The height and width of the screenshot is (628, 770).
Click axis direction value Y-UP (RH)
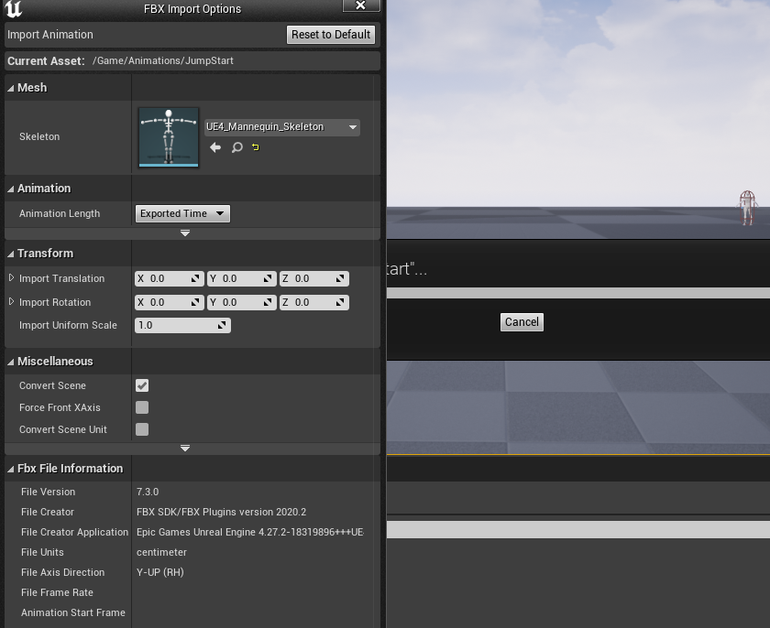160,572
